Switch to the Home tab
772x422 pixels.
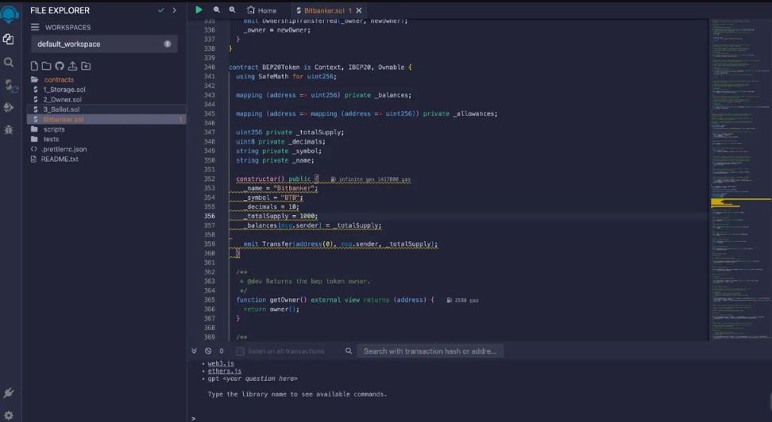click(261, 10)
